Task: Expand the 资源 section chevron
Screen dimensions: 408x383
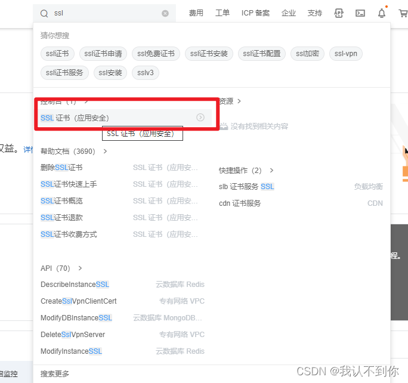Action: click(x=239, y=101)
